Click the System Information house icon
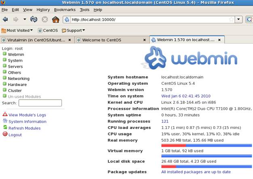Image resolution: width=253 pixels, height=179 pixels. pos(5,121)
